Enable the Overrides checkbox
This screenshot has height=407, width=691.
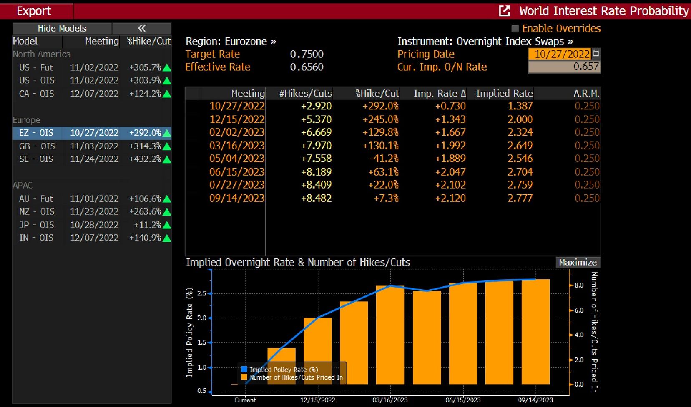[x=515, y=28]
